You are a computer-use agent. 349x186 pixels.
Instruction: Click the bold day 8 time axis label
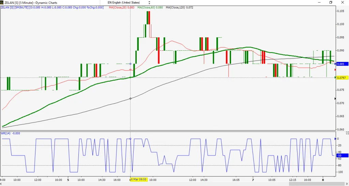(x=323, y=180)
